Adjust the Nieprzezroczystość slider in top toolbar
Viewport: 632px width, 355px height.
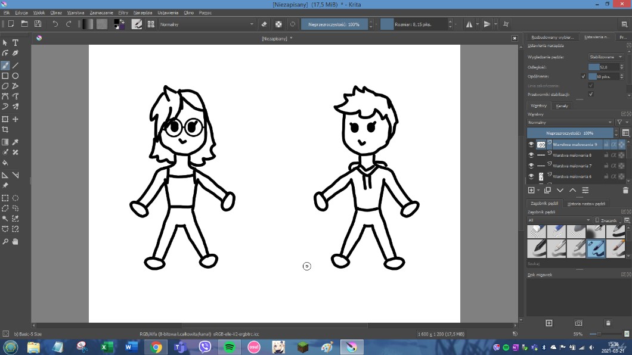tap(334, 24)
